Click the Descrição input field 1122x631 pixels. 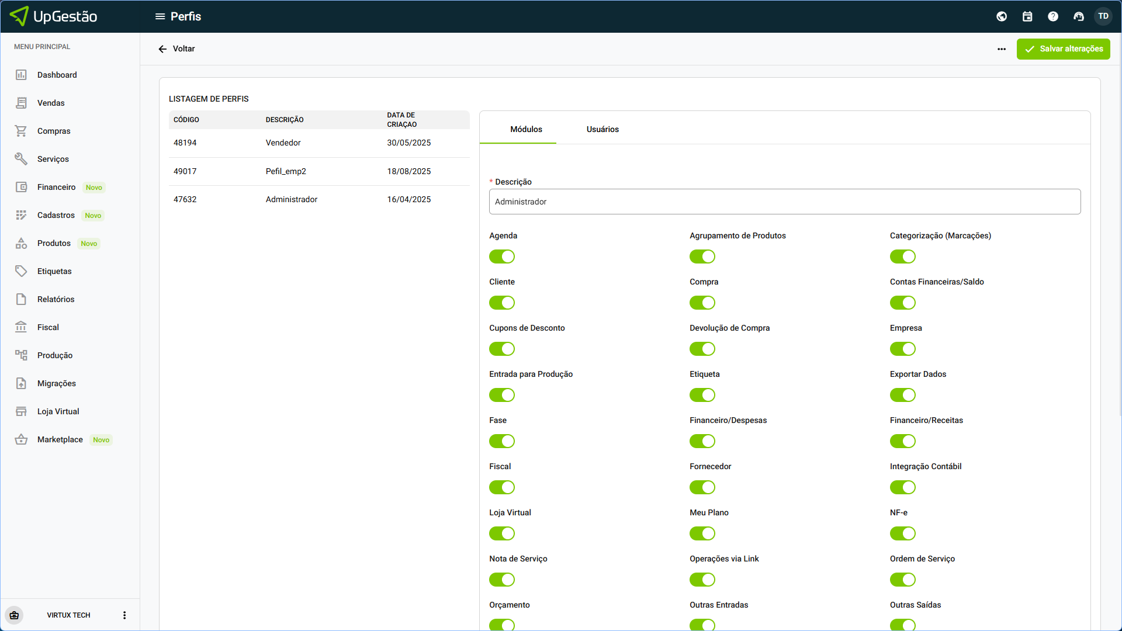coord(784,202)
